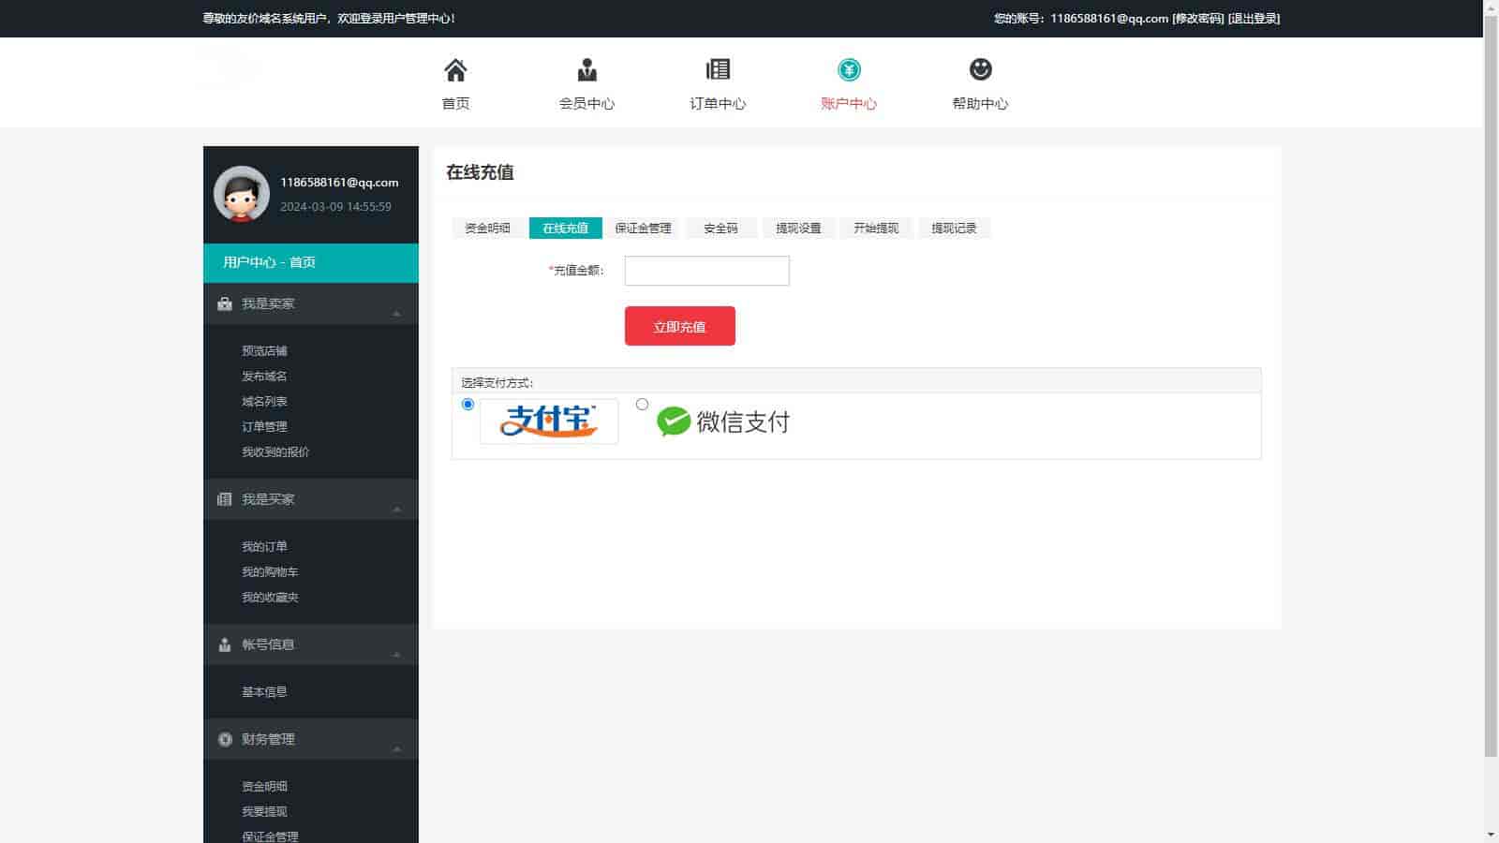This screenshot has width=1499, height=843.
Task: Collapse the 帐号信息 sidebar section
Action: [x=396, y=654]
